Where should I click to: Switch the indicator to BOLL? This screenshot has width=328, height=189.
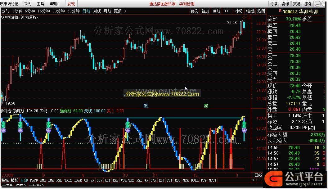(x=195, y=180)
